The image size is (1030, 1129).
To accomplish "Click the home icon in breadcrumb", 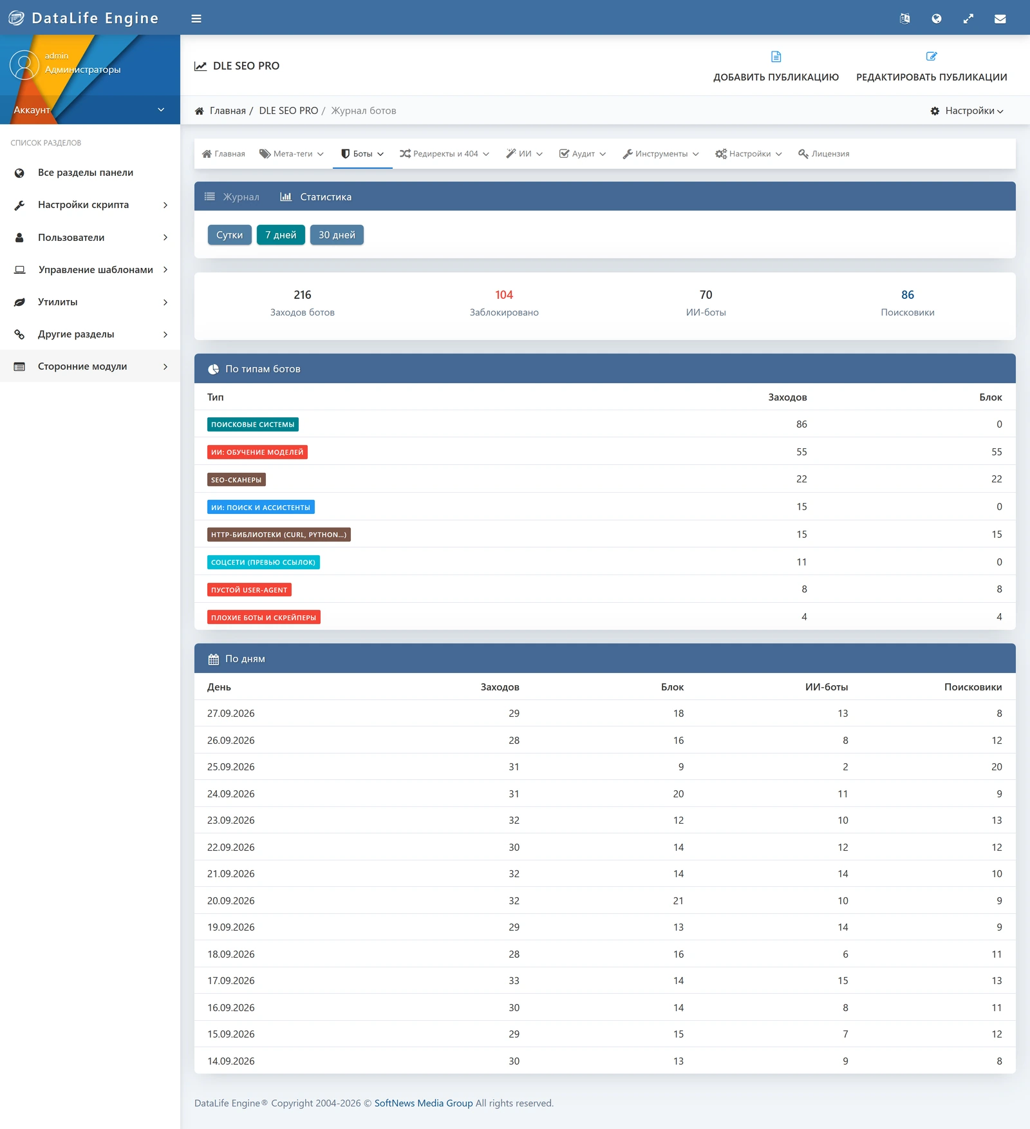I will point(200,111).
